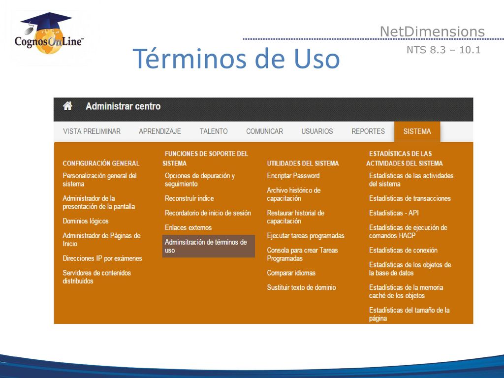Click the ESTADÍSTICAS DE LAS ACTIVIDADES DEL SISTEMA heading
Screen dimensions: 504x378
click(405, 158)
